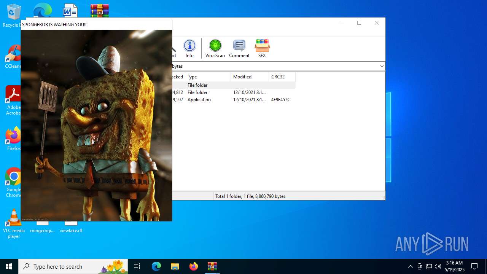The height and width of the screenshot is (274, 487).
Task: Launch Adobe Acrobat desktop shortcut
Action: 13,100
